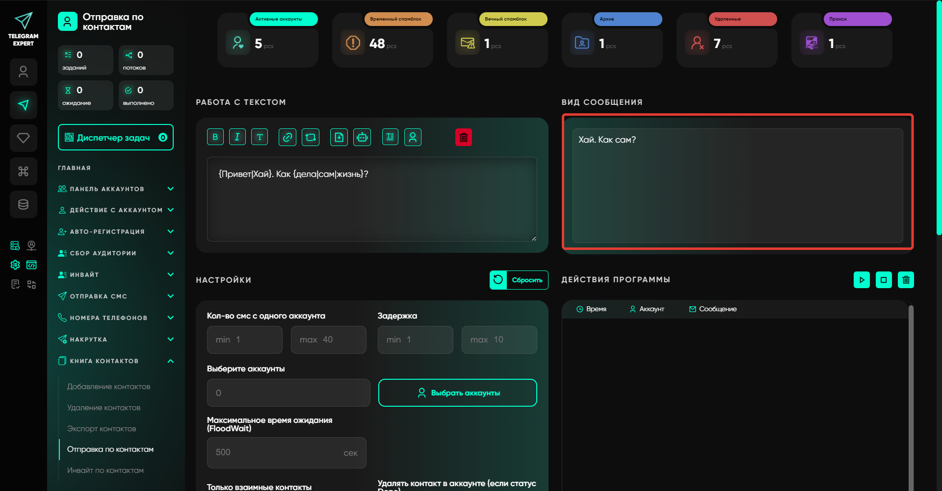Click the gear settings icon in sidebar
Screen dimensions: 942x491
(15, 265)
